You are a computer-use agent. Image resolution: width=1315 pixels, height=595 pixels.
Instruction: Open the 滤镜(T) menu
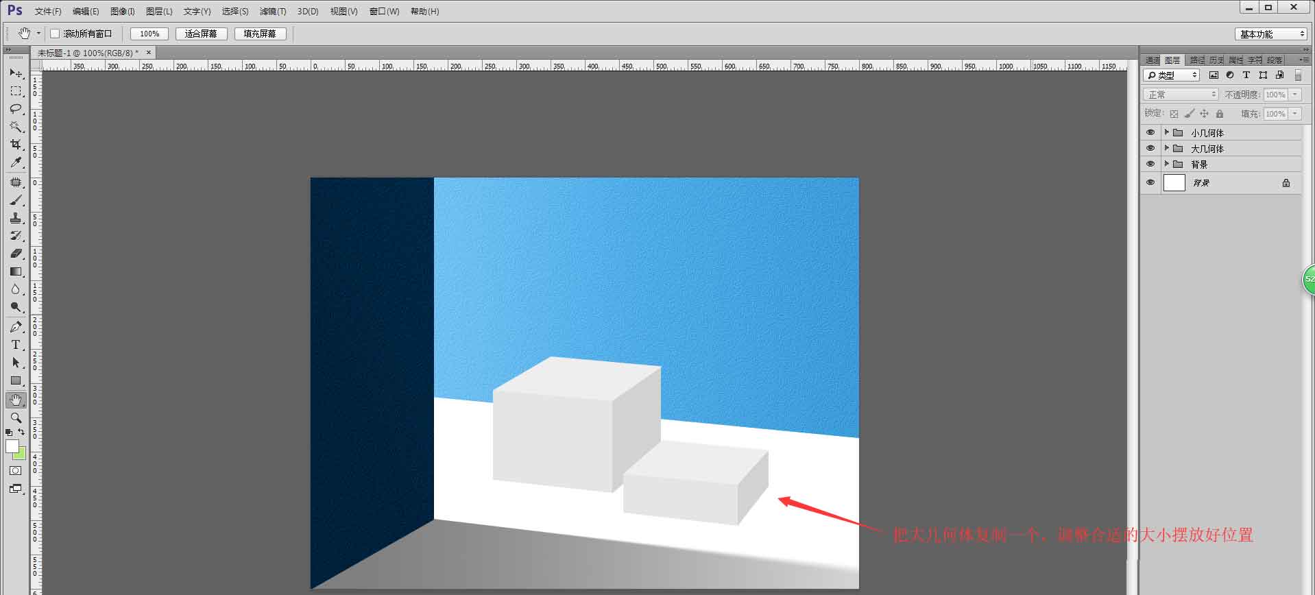click(272, 12)
